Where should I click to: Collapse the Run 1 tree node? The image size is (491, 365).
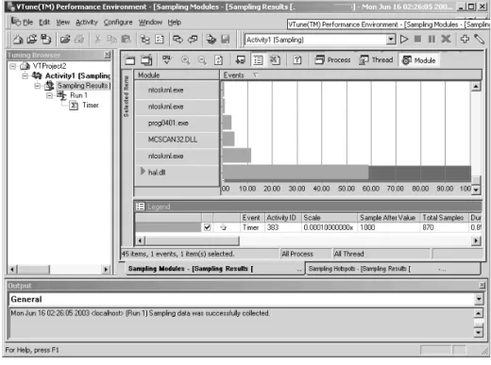[x=49, y=95]
